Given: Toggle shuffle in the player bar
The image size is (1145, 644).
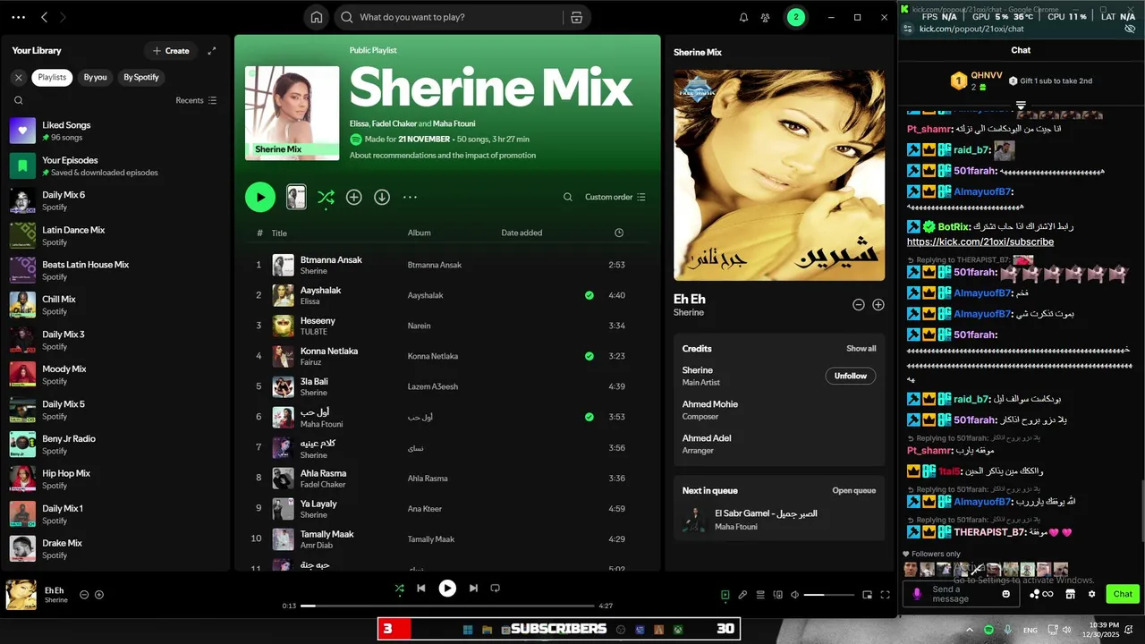Looking at the screenshot, I should click(x=400, y=589).
